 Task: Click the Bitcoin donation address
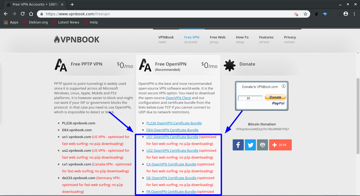pyautogui.click(x=262, y=129)
